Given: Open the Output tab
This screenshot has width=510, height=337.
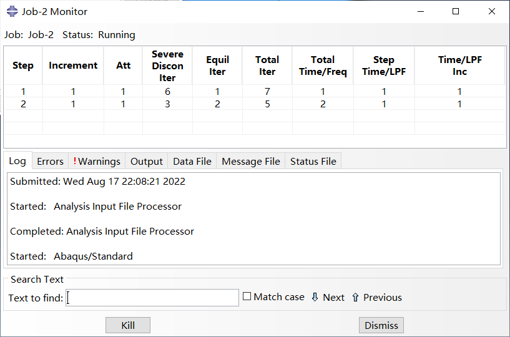Looking at the screenshot, I should tap(146, 162).
